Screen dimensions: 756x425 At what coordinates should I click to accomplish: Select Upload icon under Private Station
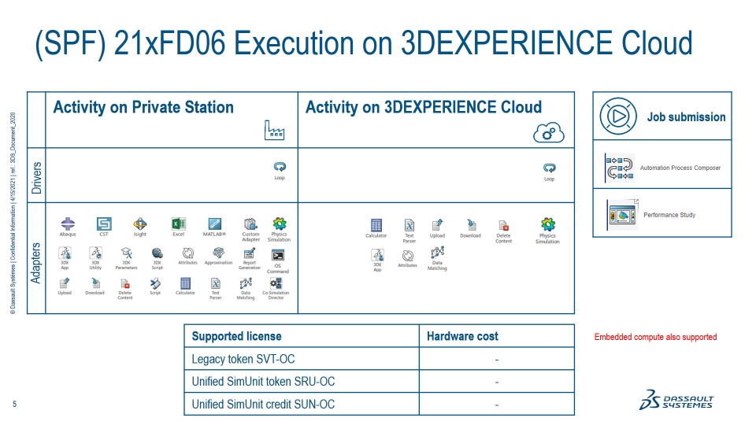(65, 283)
